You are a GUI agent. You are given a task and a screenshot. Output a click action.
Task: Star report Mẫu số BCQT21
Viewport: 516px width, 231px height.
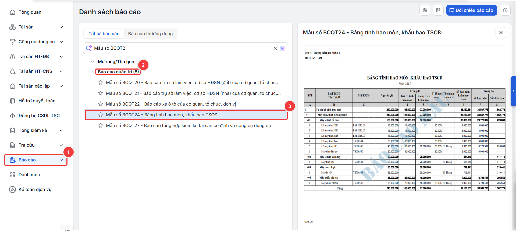point(101,93)
